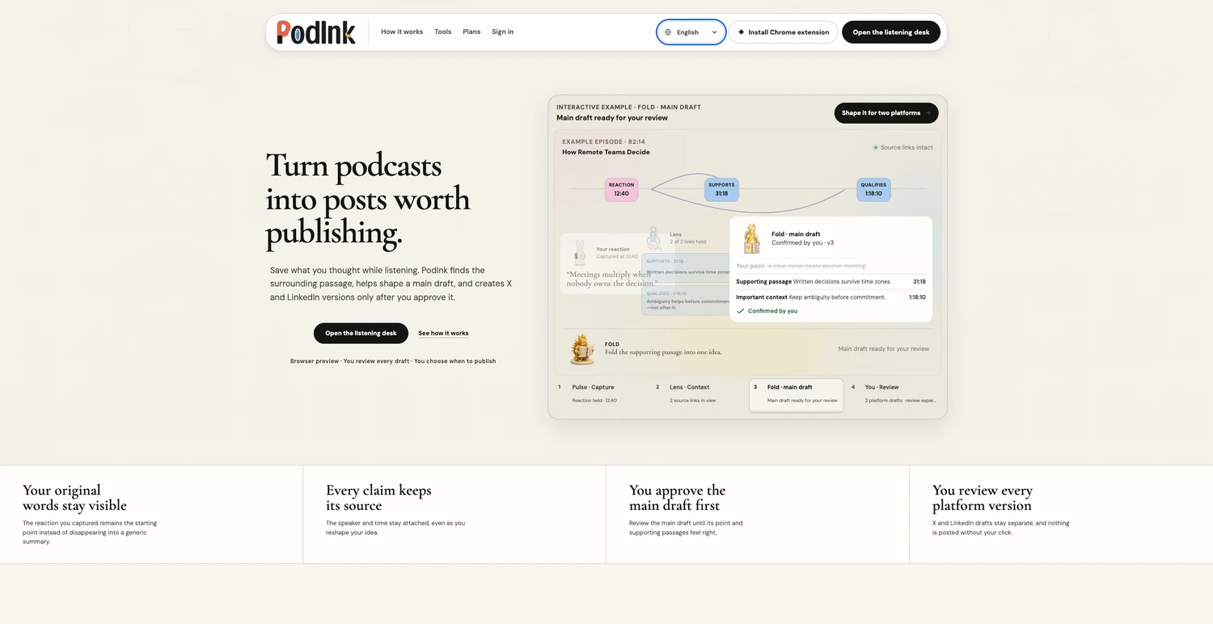Click the Supports 31:18 lens snippet card
This screenshot has width=1213, height=624.
click(686, 269)
